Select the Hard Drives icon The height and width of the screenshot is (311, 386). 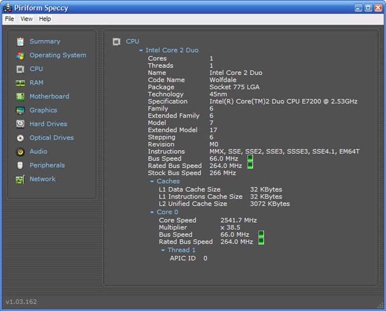(x=20, y=124)
